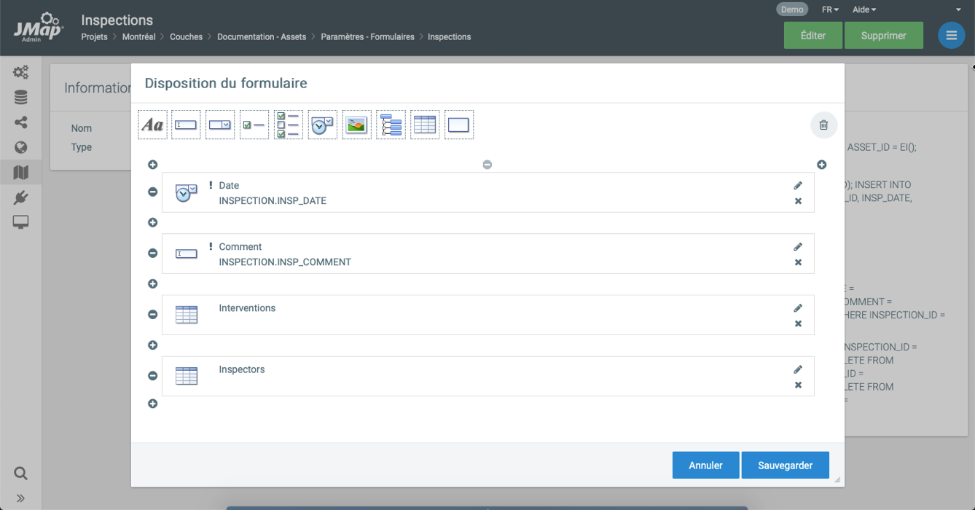Select the table element tool
This screenshot has width=975, height=510.
425,125
